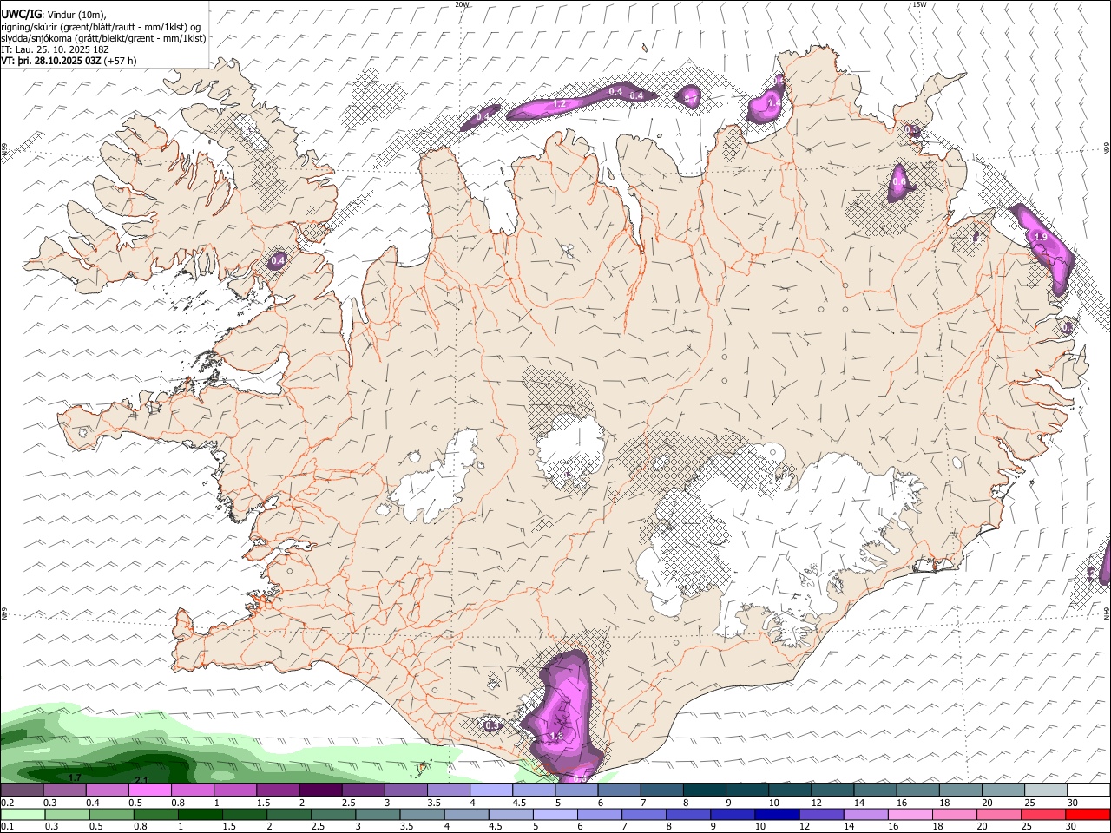Viewport: 1111px width, 833px height.
Task: Select the bright pink 0.5 snow legend swatch
Action: coord(149,790)
